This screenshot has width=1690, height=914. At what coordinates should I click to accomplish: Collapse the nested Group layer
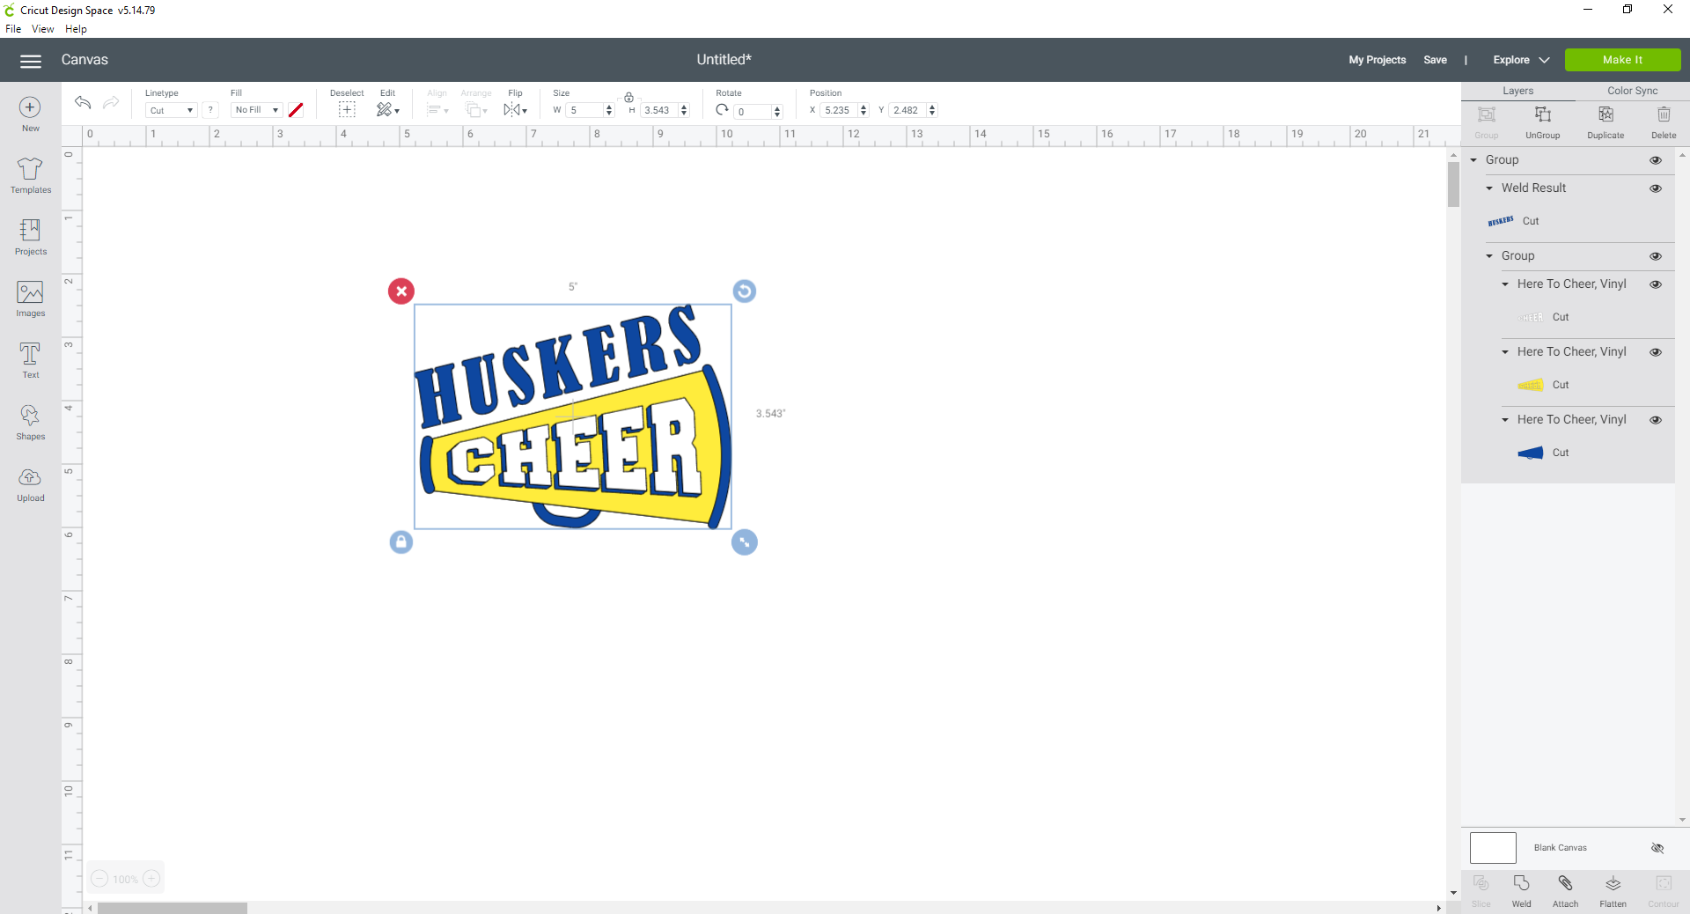1489,256
